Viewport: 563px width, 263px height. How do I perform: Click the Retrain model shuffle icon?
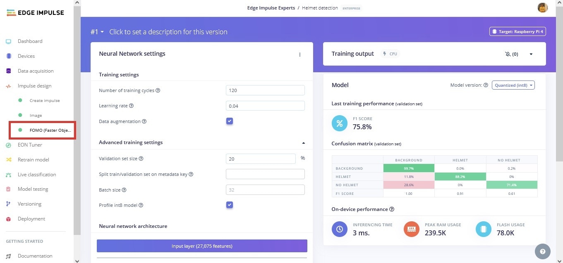[x=8, y=160]
